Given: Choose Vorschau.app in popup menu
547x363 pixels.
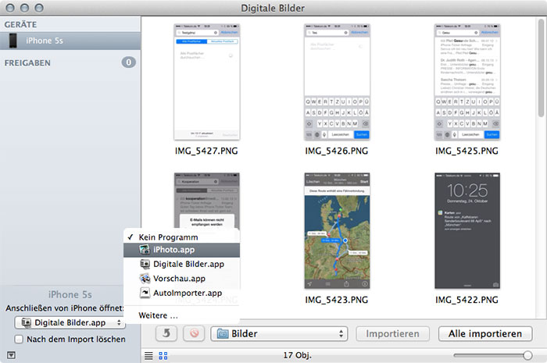Looking at the screenshot, I should pyautogui.click(x=181, y=279).
